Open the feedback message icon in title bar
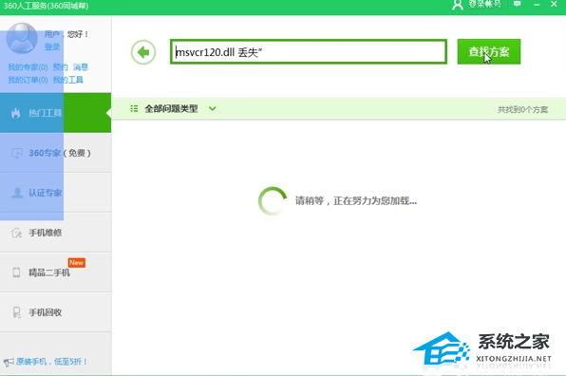 518,4
